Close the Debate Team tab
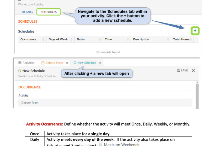 click(67, 63)
